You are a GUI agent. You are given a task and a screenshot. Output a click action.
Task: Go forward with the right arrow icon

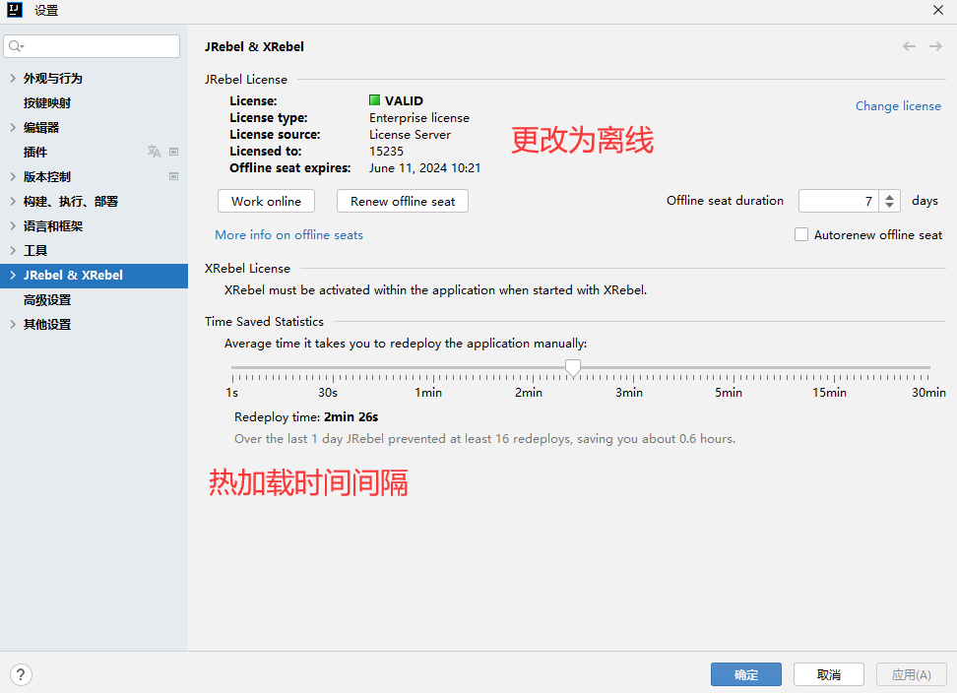935,46
